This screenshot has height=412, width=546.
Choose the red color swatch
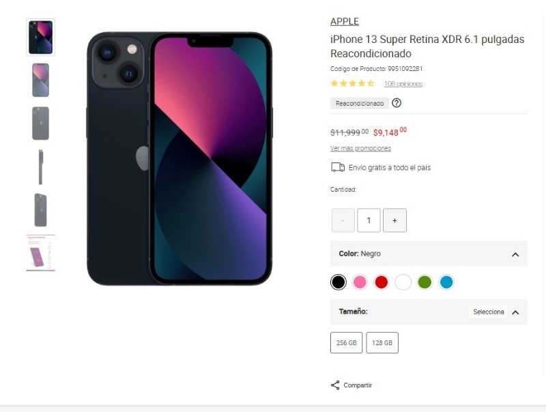click(382, 282)
